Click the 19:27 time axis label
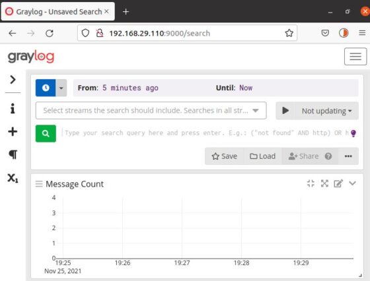Viewport: 370px width, 281px height. 182,263
